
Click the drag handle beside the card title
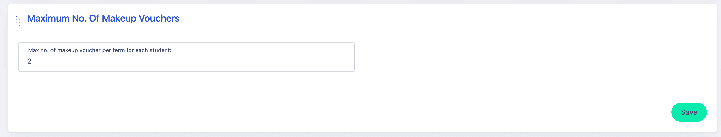click(18, 21)
